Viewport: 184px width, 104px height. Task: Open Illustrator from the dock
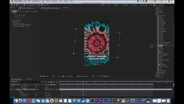pos(114,101)
